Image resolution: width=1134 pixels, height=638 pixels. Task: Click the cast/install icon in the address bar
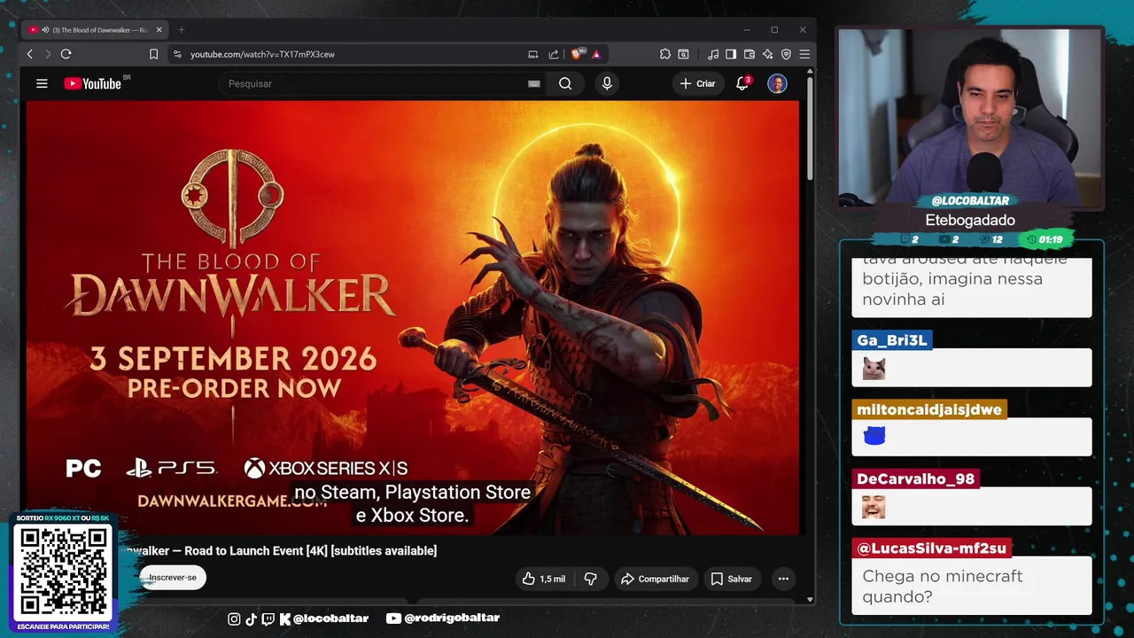pyautogui.click(x=532, y=54)
